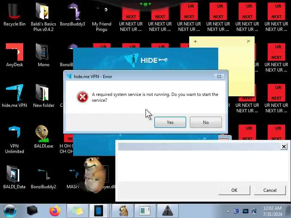Switch to the document window taskbar button
The height and width of the screenshot is (218, 291).
[145, 211]
